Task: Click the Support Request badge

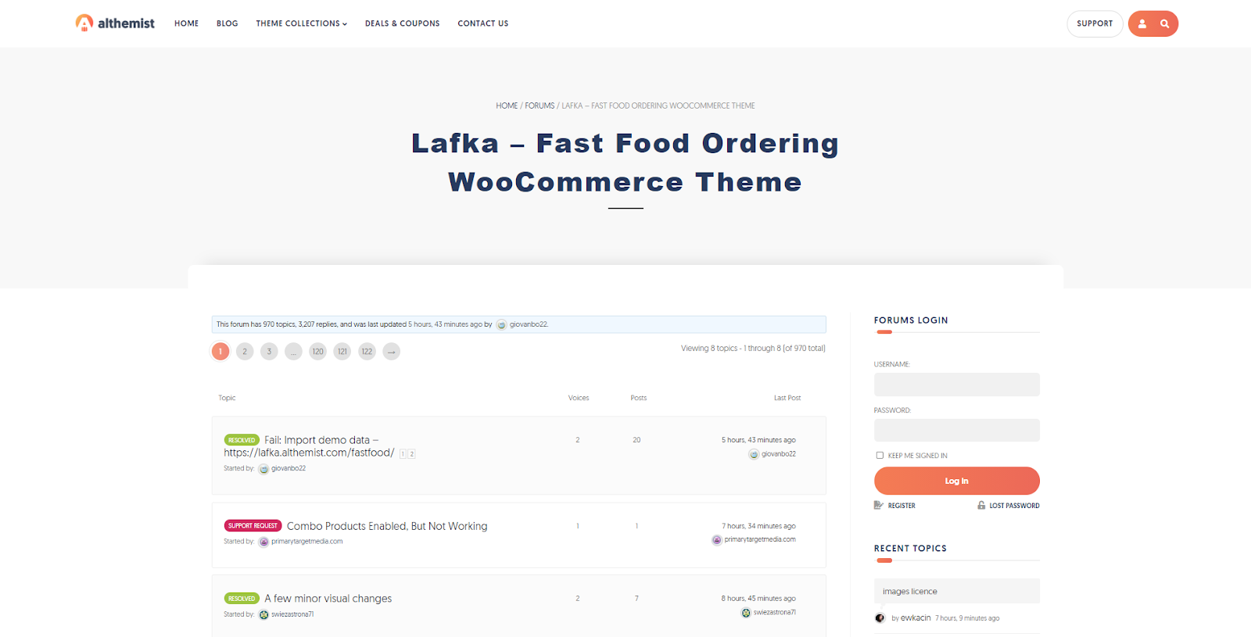Action: coord(253,526)
